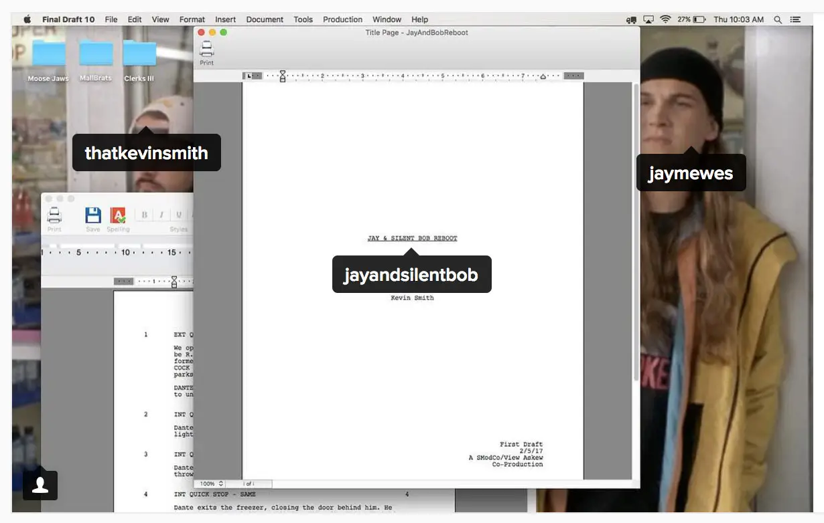Click the Save floppy disk icon
The width and height of the screenshot is (824, 523).
click(93, 215)
